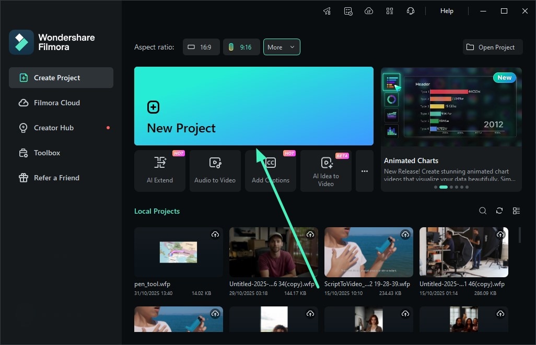Search Local Projects with the magnifier icon
The image size is (536, 345).
483,211
